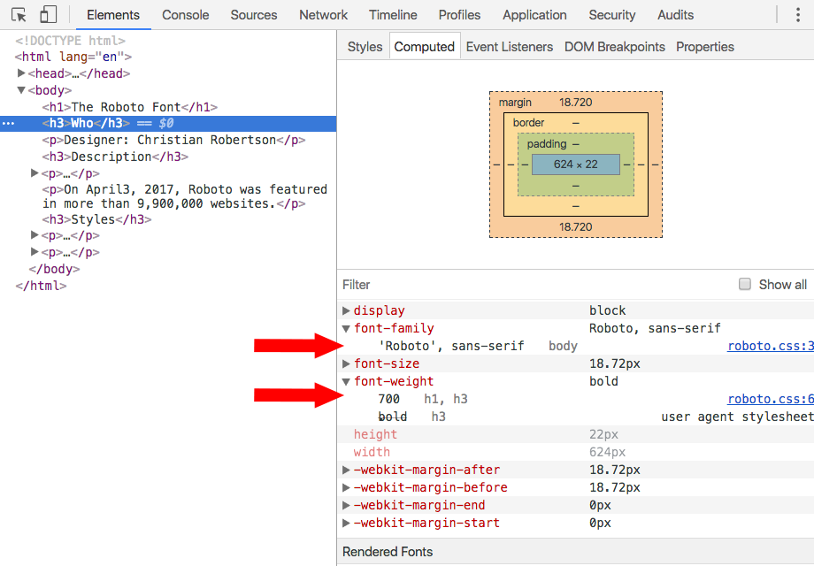Expand the last collapsed p before closing body

coord(35,252)
